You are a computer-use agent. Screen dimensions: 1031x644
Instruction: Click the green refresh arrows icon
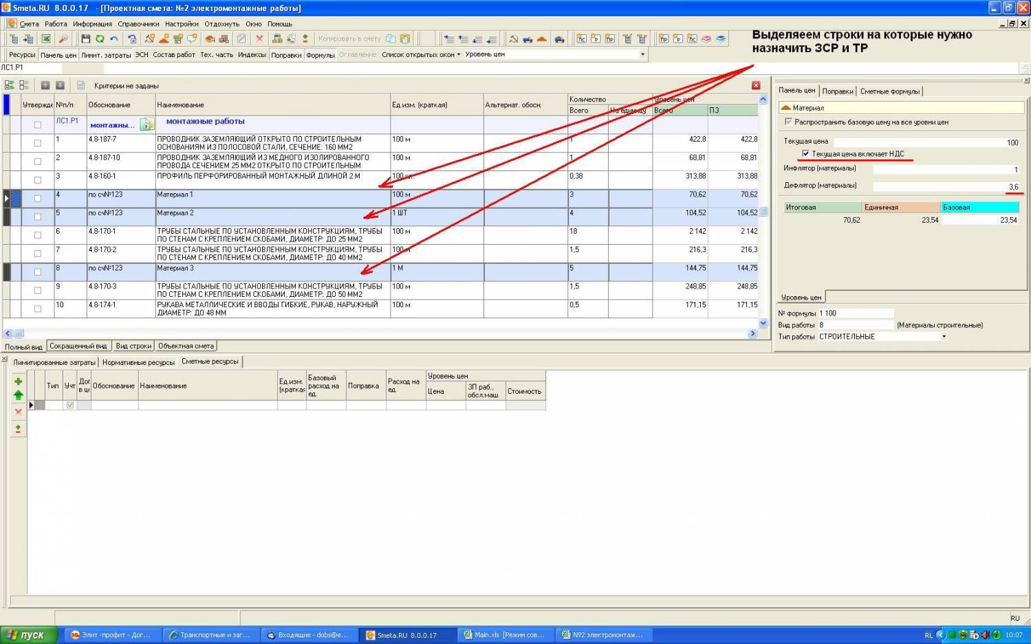pos(100,39)
